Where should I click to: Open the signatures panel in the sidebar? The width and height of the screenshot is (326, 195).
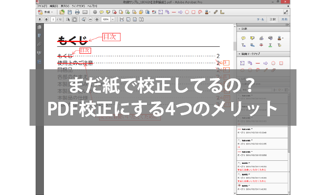[39, 53]
